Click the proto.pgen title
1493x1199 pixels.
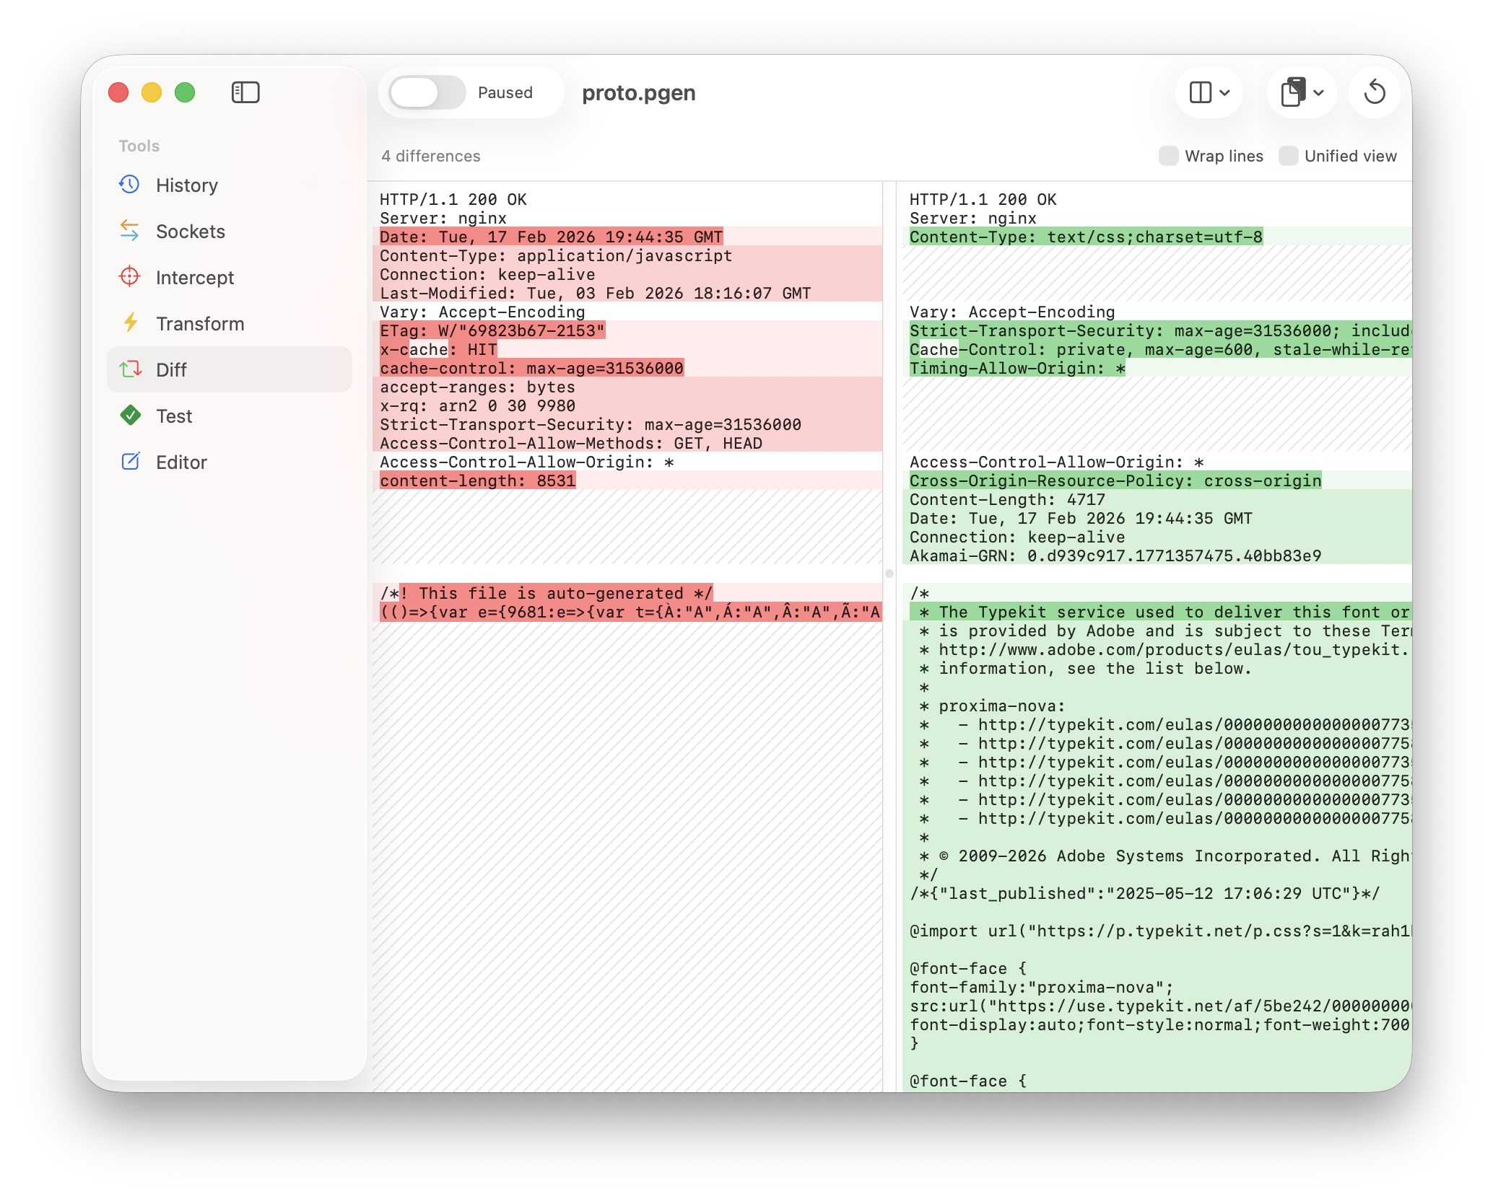638,92
